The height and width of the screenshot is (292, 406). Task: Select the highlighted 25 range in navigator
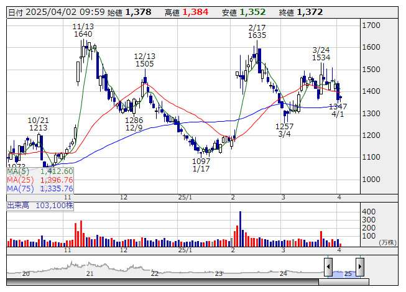coord(344,274)
